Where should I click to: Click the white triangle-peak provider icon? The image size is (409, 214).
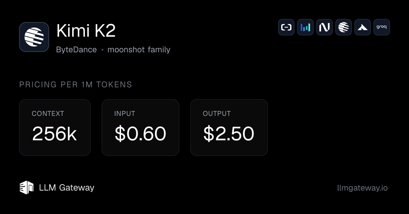[x=363, y=27]
